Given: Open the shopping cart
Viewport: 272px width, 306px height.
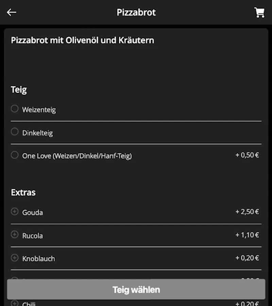Looking at the screenshot, I should 259,13.
